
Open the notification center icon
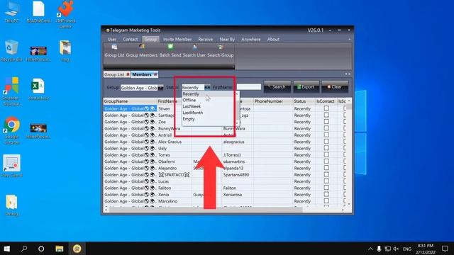click(445, 249)
